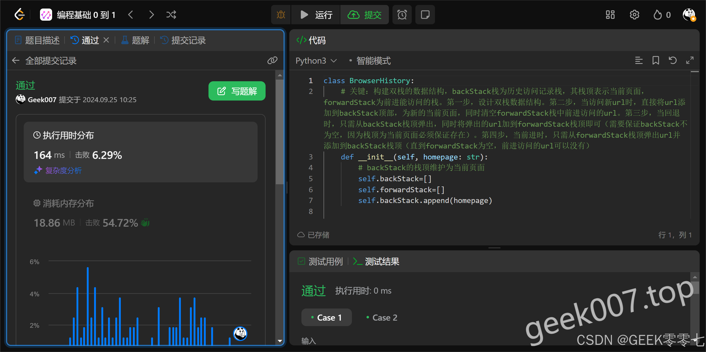The image size is (706, 352).
Task: Switch to the 测试用例 tab
Action: (321, 261)
